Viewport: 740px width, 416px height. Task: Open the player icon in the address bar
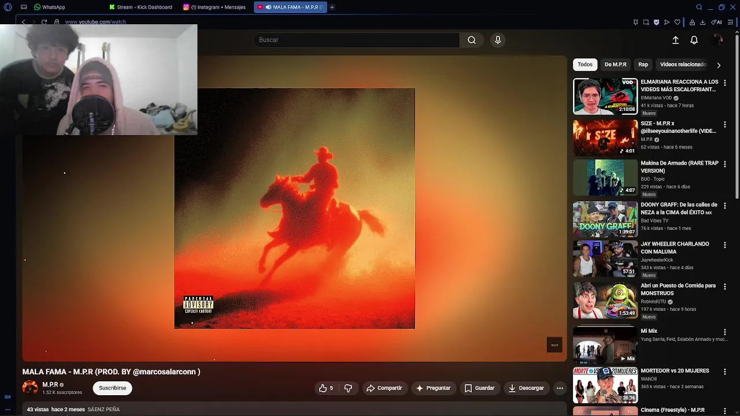point(667,22)
